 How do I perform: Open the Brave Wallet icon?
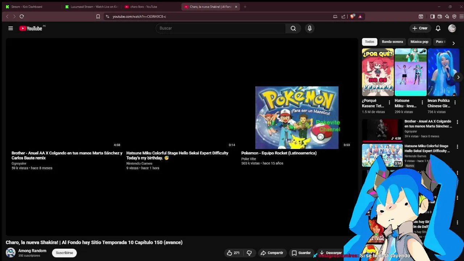coord(440,16)
